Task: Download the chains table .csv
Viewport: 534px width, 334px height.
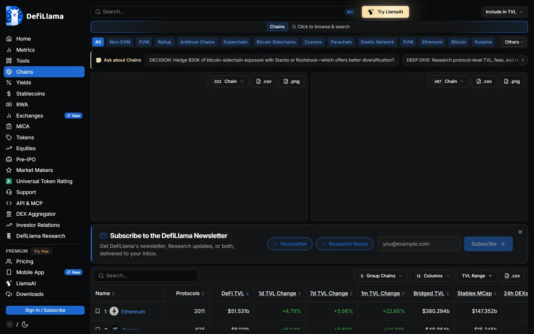Action: [x=512, y=276]
